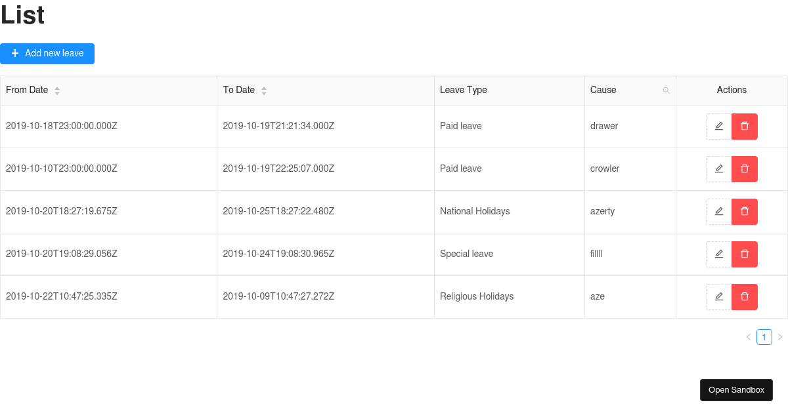Toggle sorting on the From Date column
The width and height of the screenshot is (788, 413).
pyautogui.click(x=57, y=90)
